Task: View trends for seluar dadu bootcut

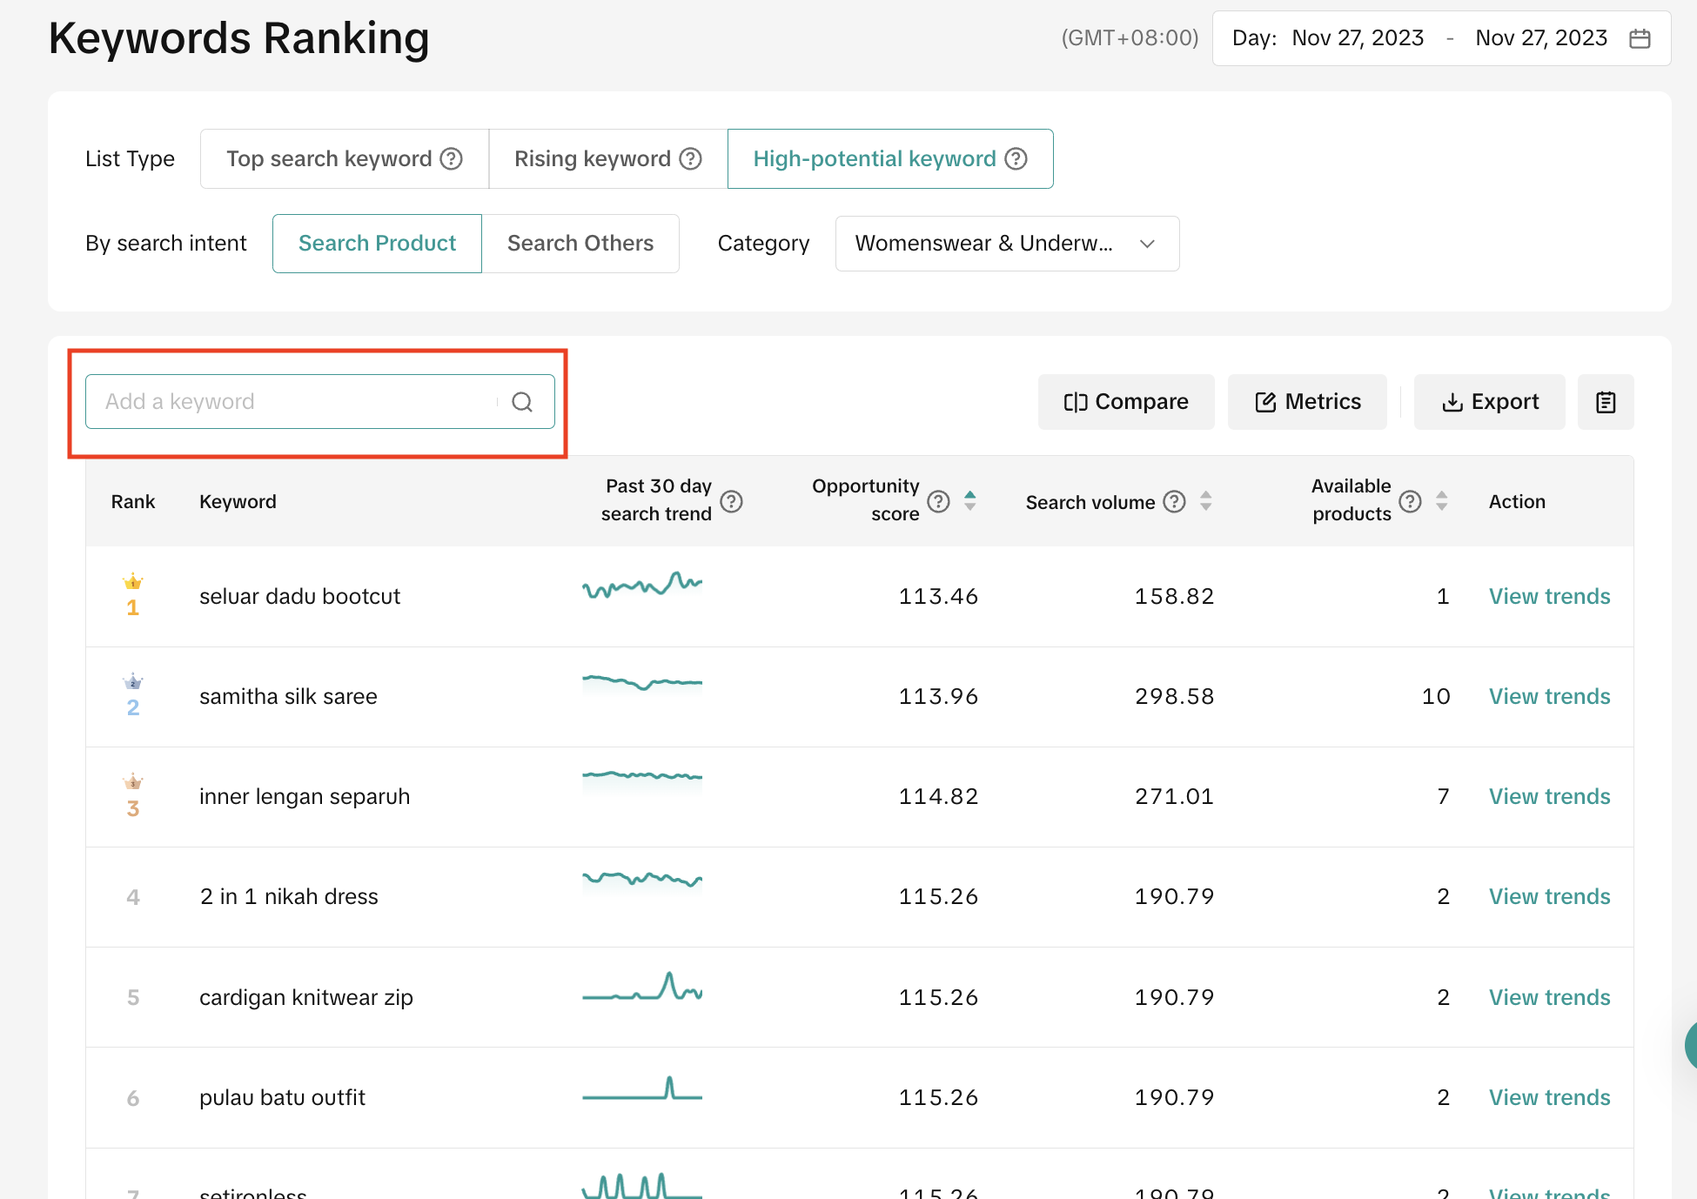Action: [1549, 596]
